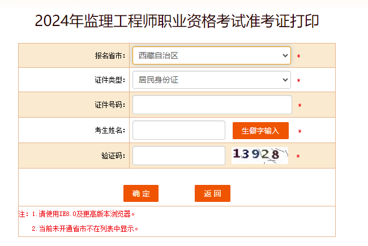This screenshot has width=368, height=246.
Task: Click the note about 未开通省市
Action: tap(85, 228)
